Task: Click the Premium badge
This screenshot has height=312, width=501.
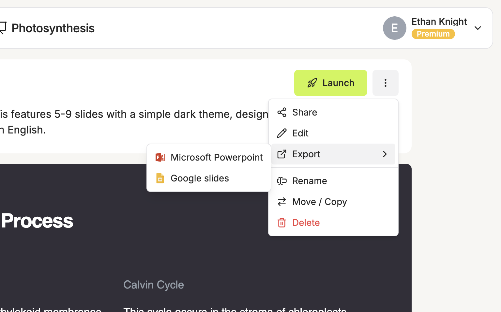Action: [433, 34]
